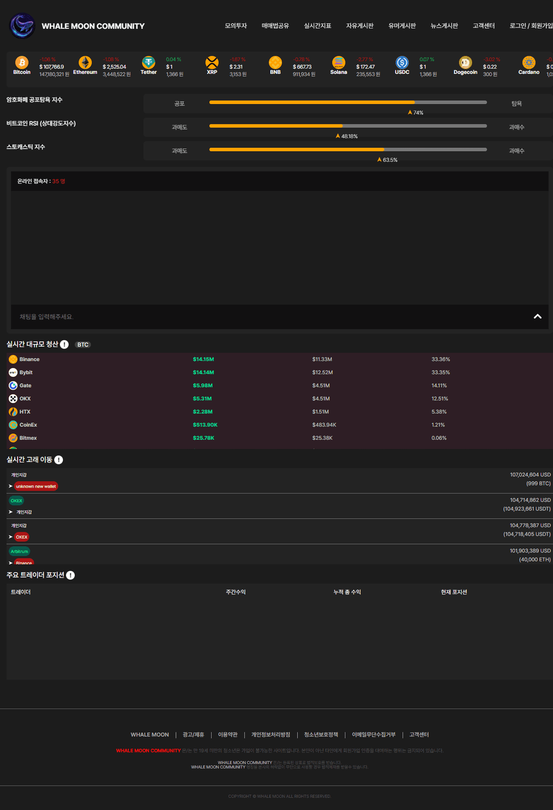Click info icon next to 실시간 고래 이동
The width and height of the screenshot is (553, 810).
[58, 460]
